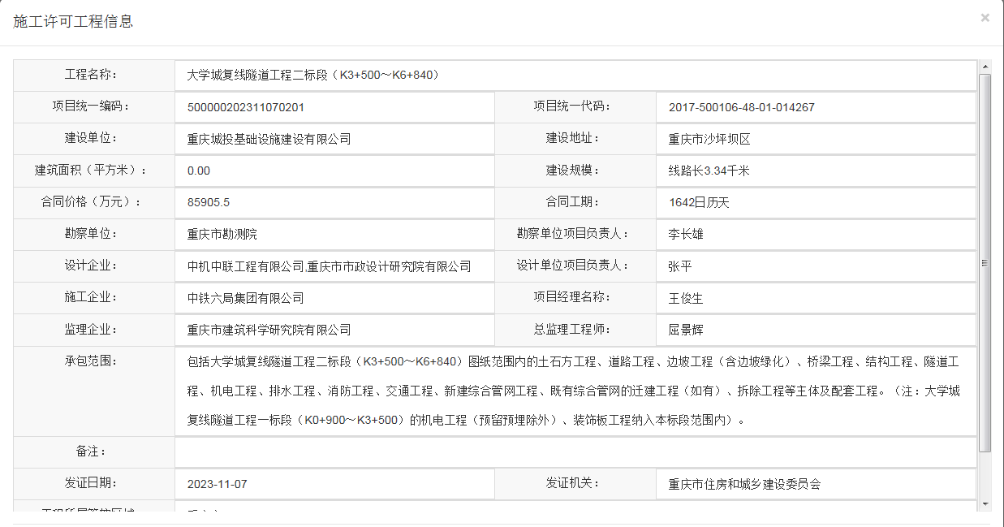Click the contract price 85905.5
Image resolution: width=1004 pixels, height=527 pixels.
click(x=209, y=202)
